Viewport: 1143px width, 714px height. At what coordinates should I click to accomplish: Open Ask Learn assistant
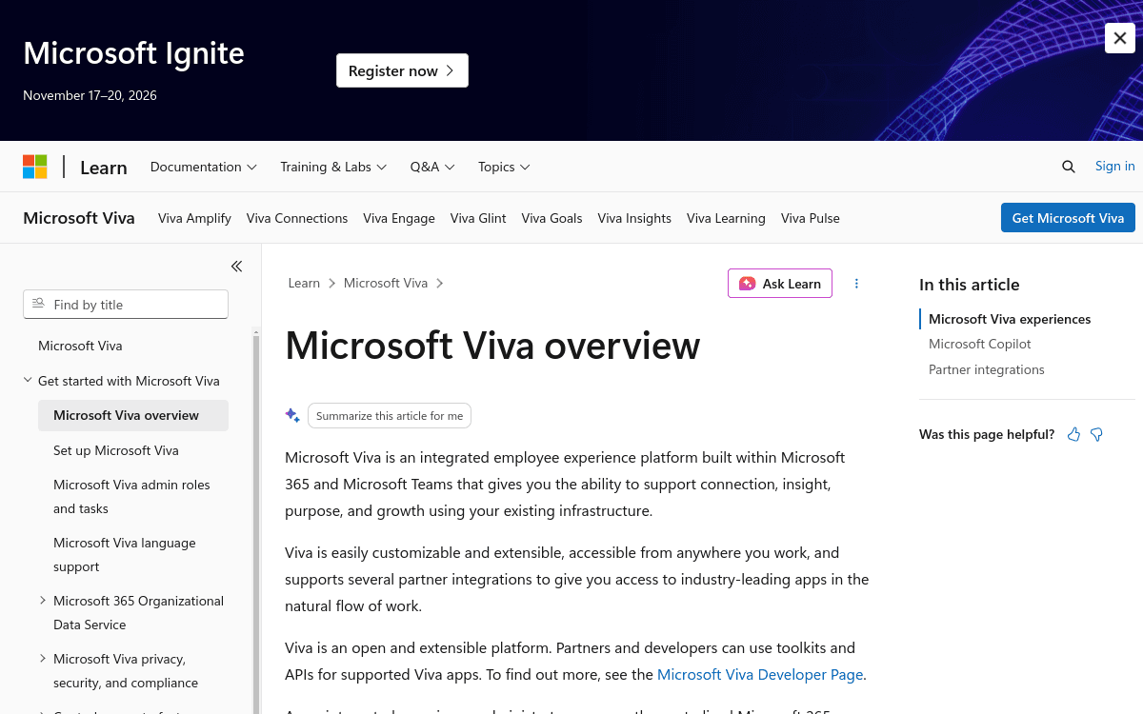(780, 284)
